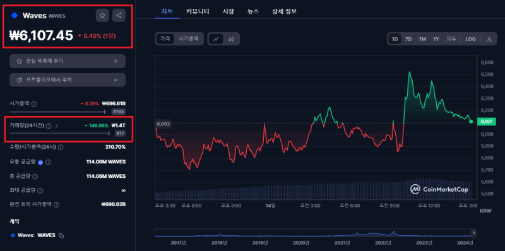This screenshot has width=505, height=251.
Task: Expand 관심 목록에 추가 plus
Action: point(116,61)
